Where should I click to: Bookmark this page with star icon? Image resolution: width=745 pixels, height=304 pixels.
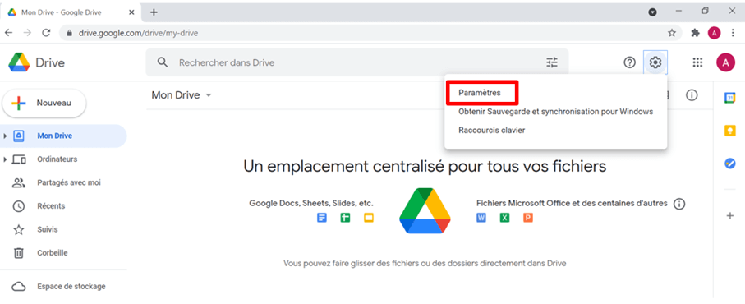point(671,33)
